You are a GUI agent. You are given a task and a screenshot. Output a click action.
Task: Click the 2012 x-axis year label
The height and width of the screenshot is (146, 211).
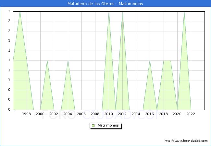(x=122, y=114)
